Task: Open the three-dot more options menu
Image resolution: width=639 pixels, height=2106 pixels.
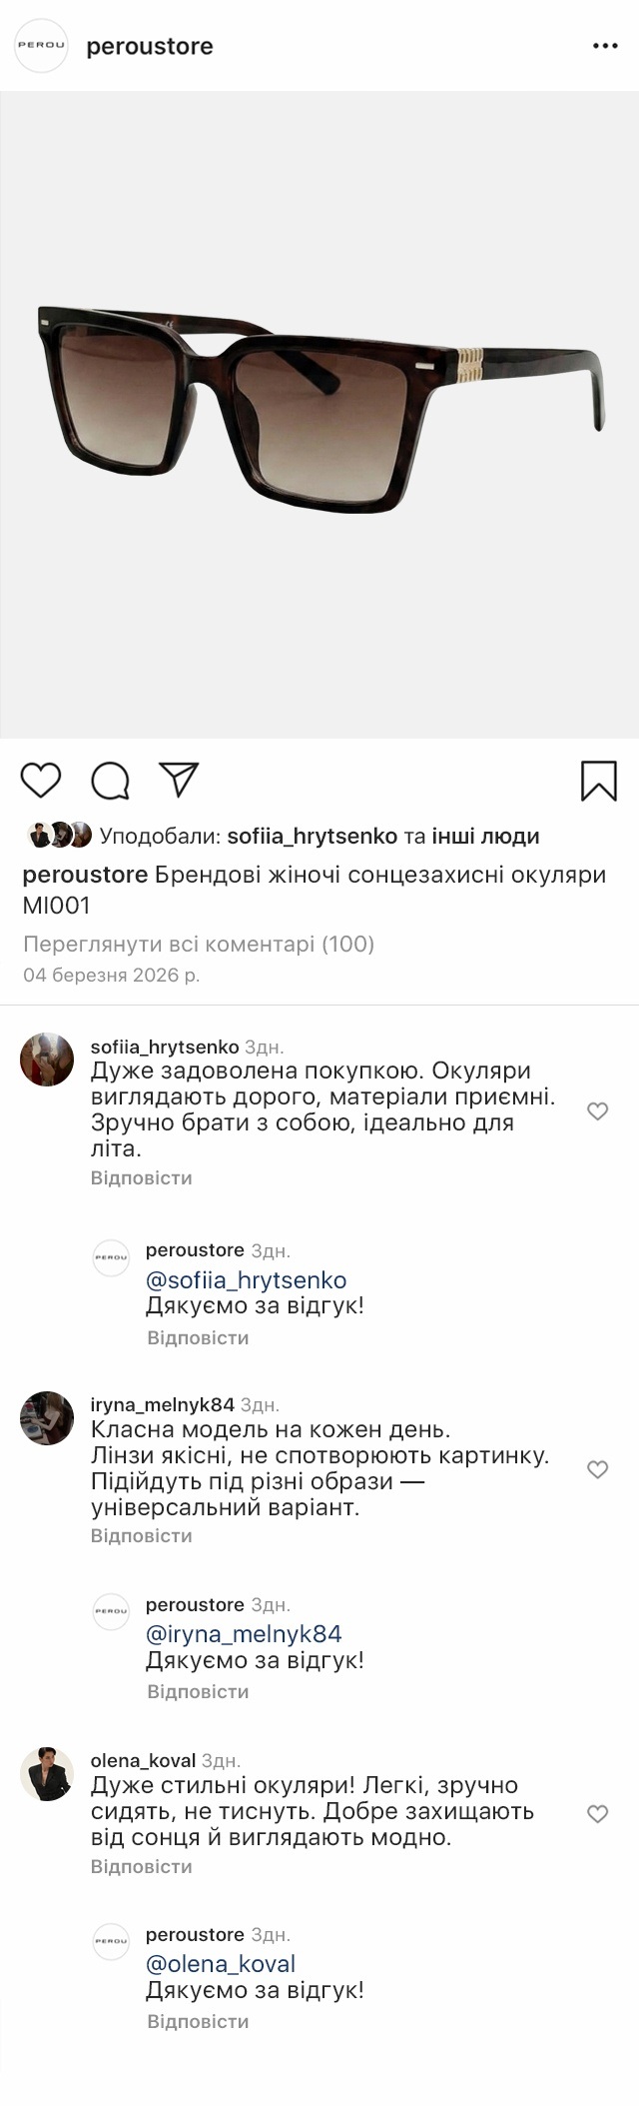Action: (x=605, y=46)
